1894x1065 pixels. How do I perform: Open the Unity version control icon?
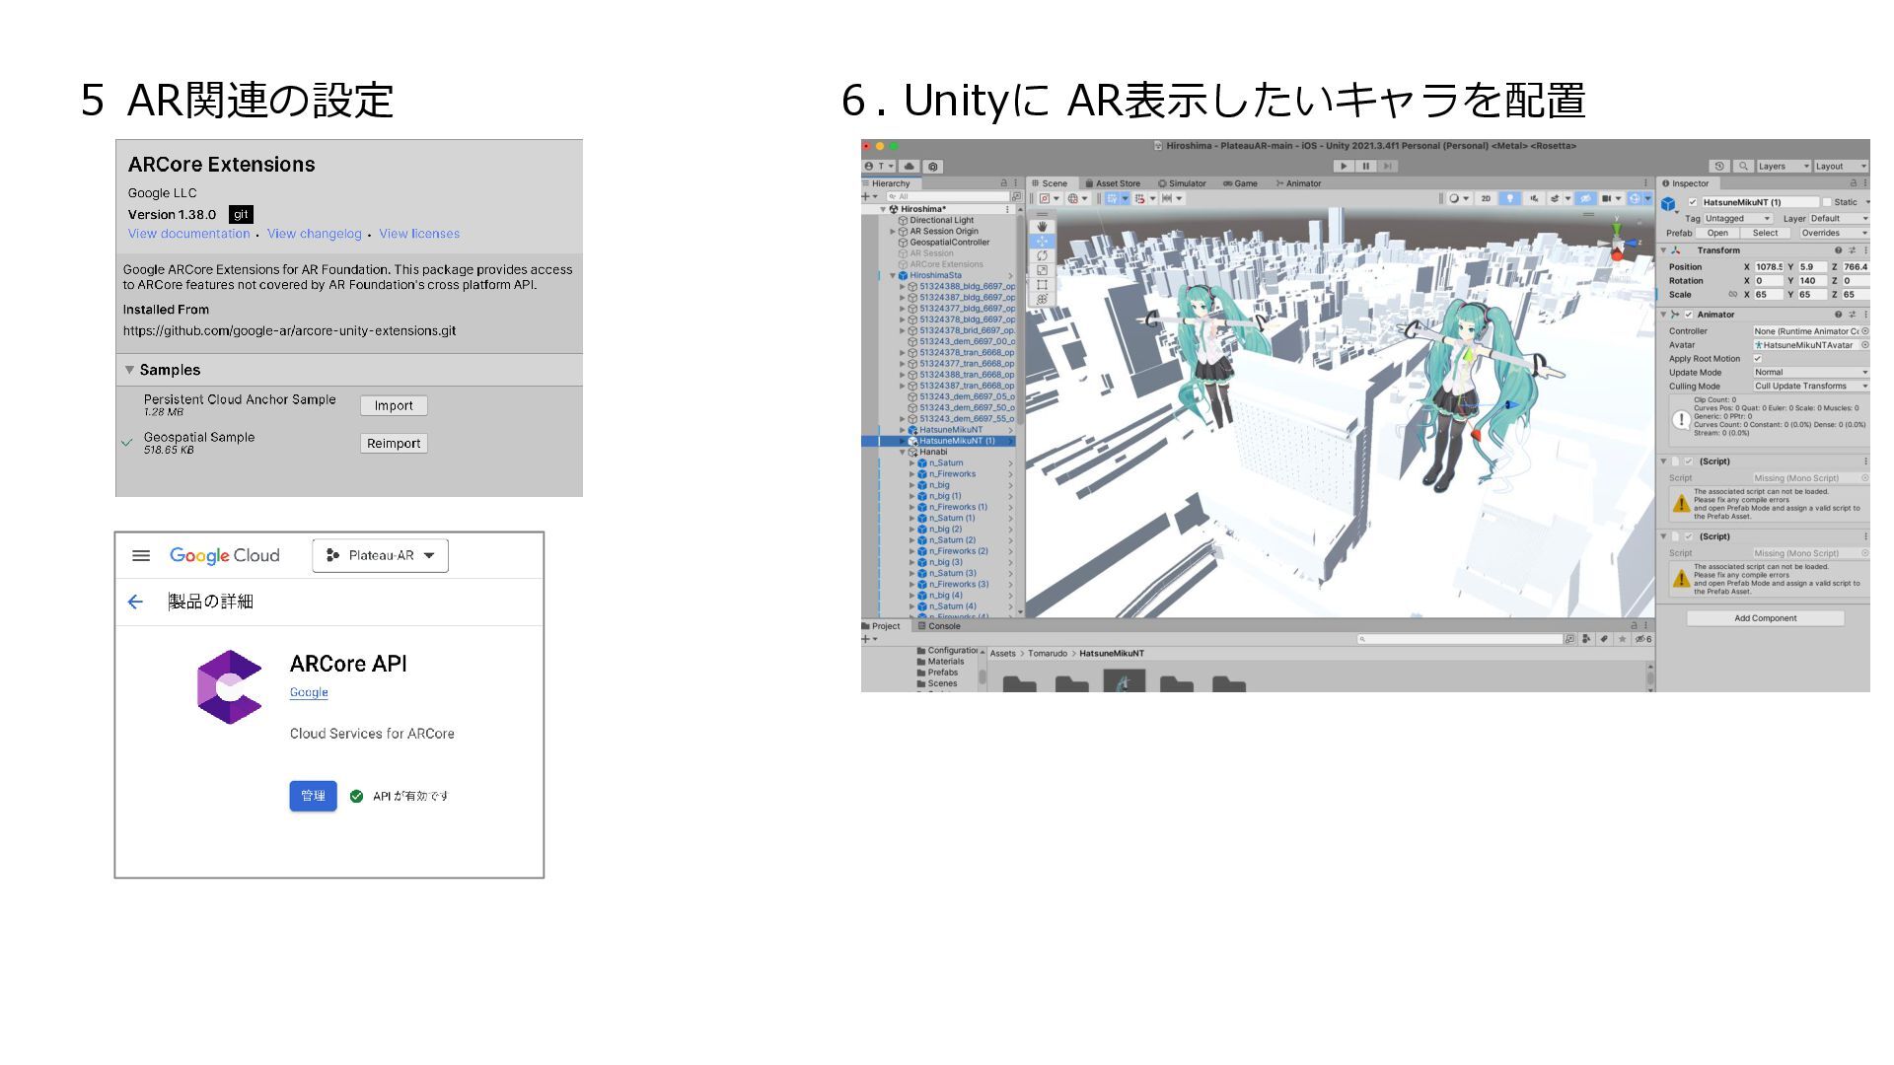(933, 166)
